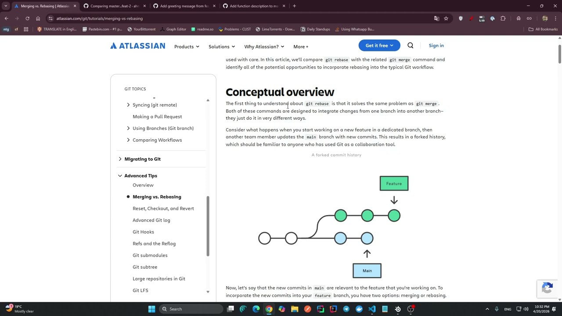Screen dimensions: 562x316
Task: Bookmark this page with the star icon
Action: [x=446, y=18]
